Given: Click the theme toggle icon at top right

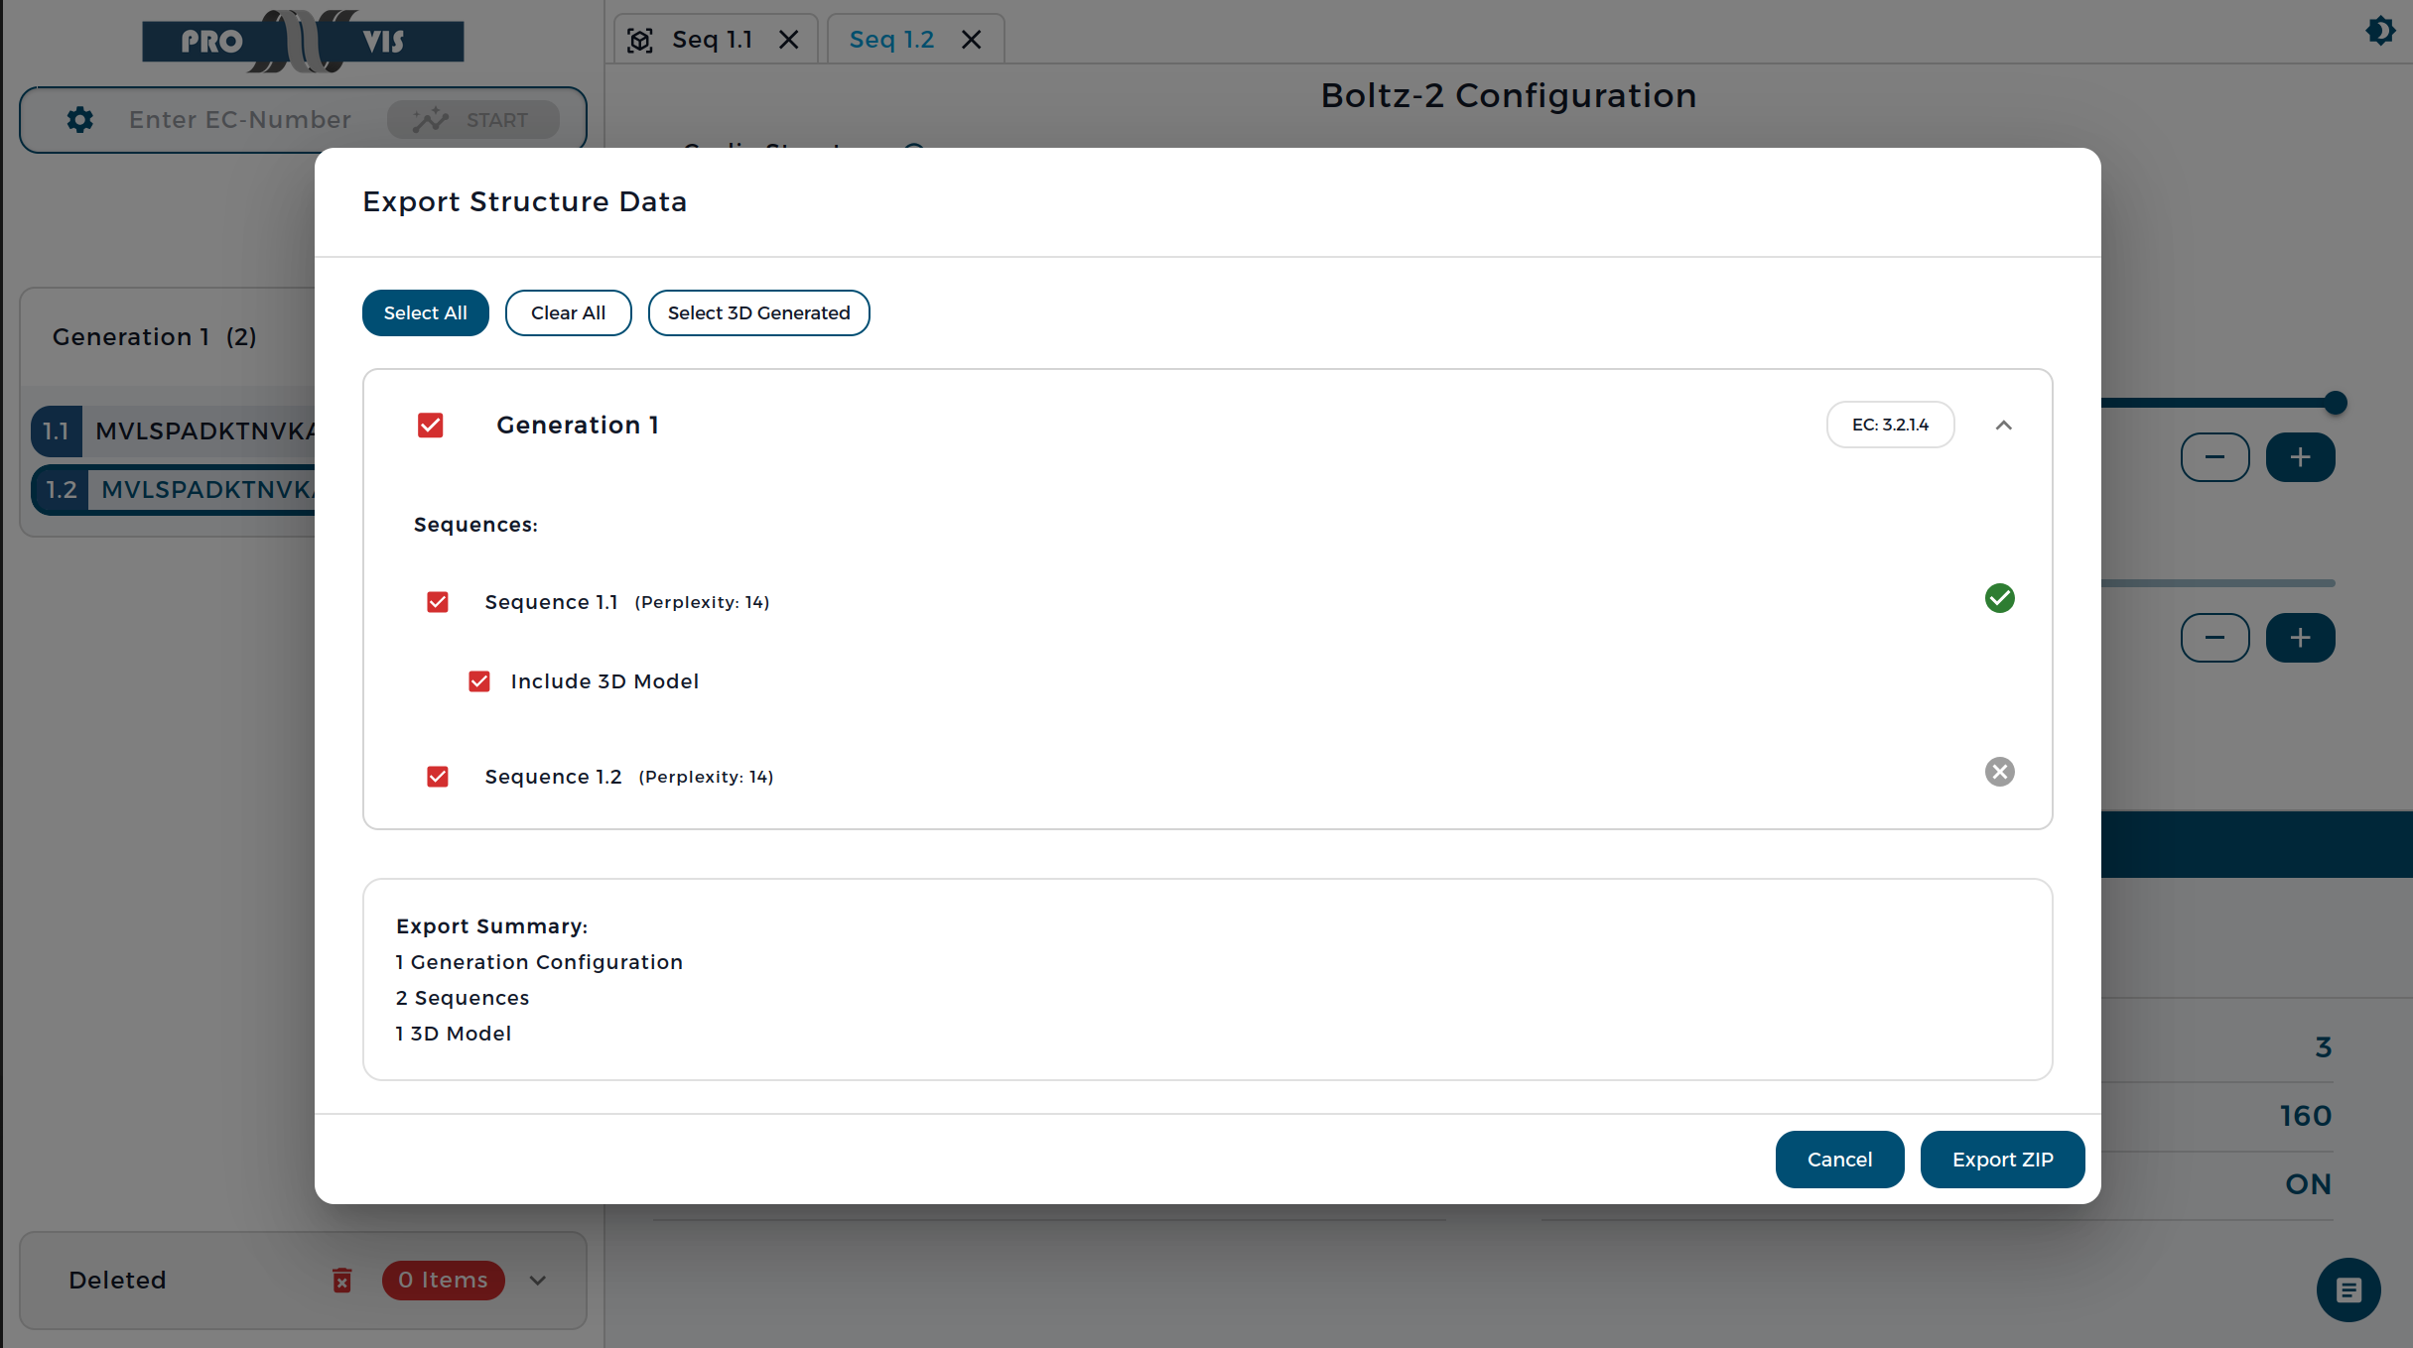Looking at the screenshot, I should point(2380,31).
